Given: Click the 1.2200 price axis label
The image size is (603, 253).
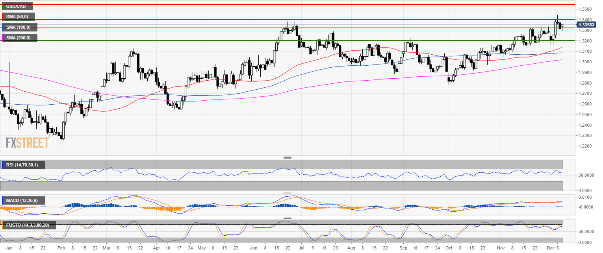Looking at the screenshot, I should [584, 146].
